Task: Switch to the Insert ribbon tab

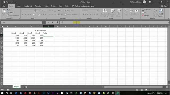Action: (x=18, y=6)
